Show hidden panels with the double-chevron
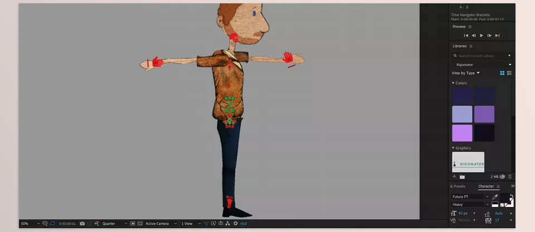The height and width of the screenshot is (232, 535). click(513, 186)
